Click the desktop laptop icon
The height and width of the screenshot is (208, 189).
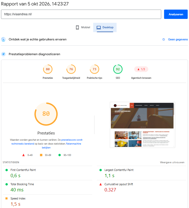(99, 27)
